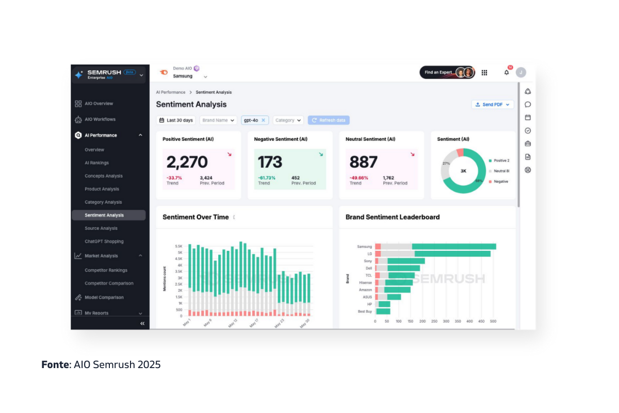
Task: Open the document icon in right rail
Action: pos(528,157)
